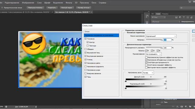Viewport: 195px width, 109px height.
Task: Open the History panel icon
Action: pos(147,16)
